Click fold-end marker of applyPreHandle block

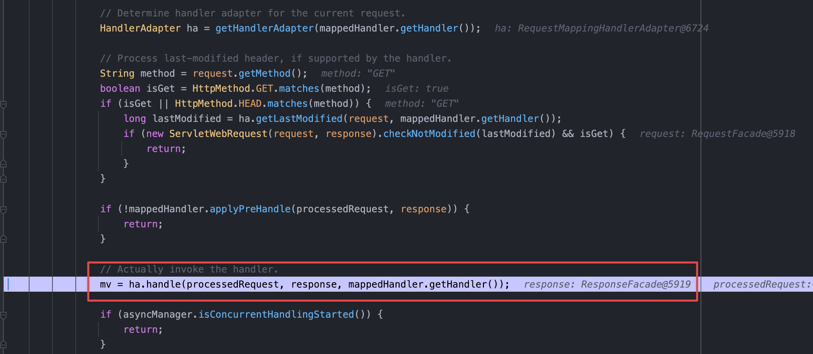pyautogui.click(x=3, y=239)
